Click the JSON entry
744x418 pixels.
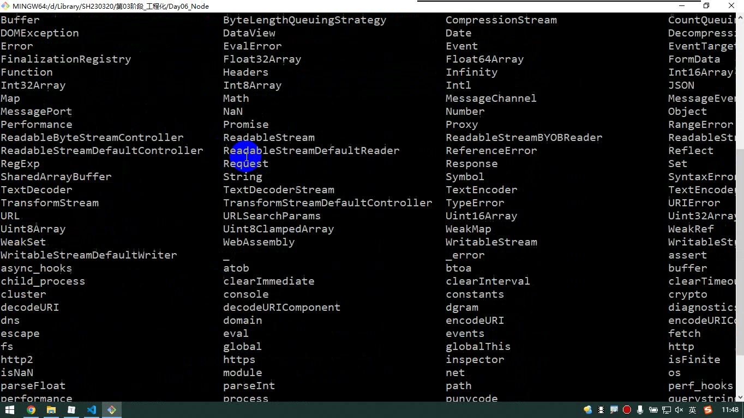pyautogui.click(x=681, y=85)
